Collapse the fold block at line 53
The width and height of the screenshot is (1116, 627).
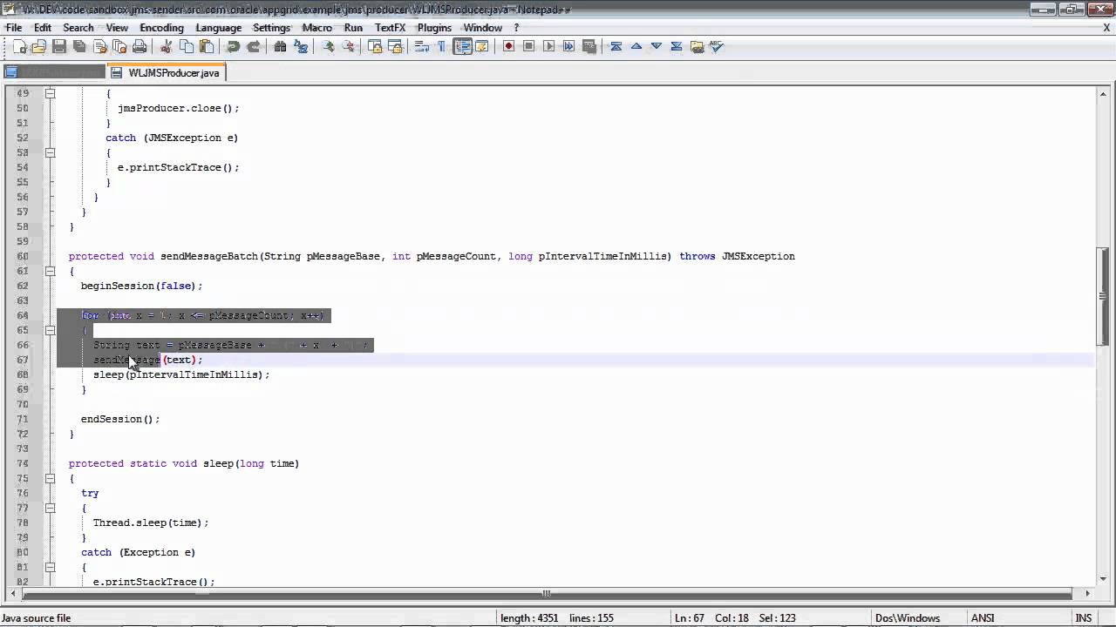point(50,152)
